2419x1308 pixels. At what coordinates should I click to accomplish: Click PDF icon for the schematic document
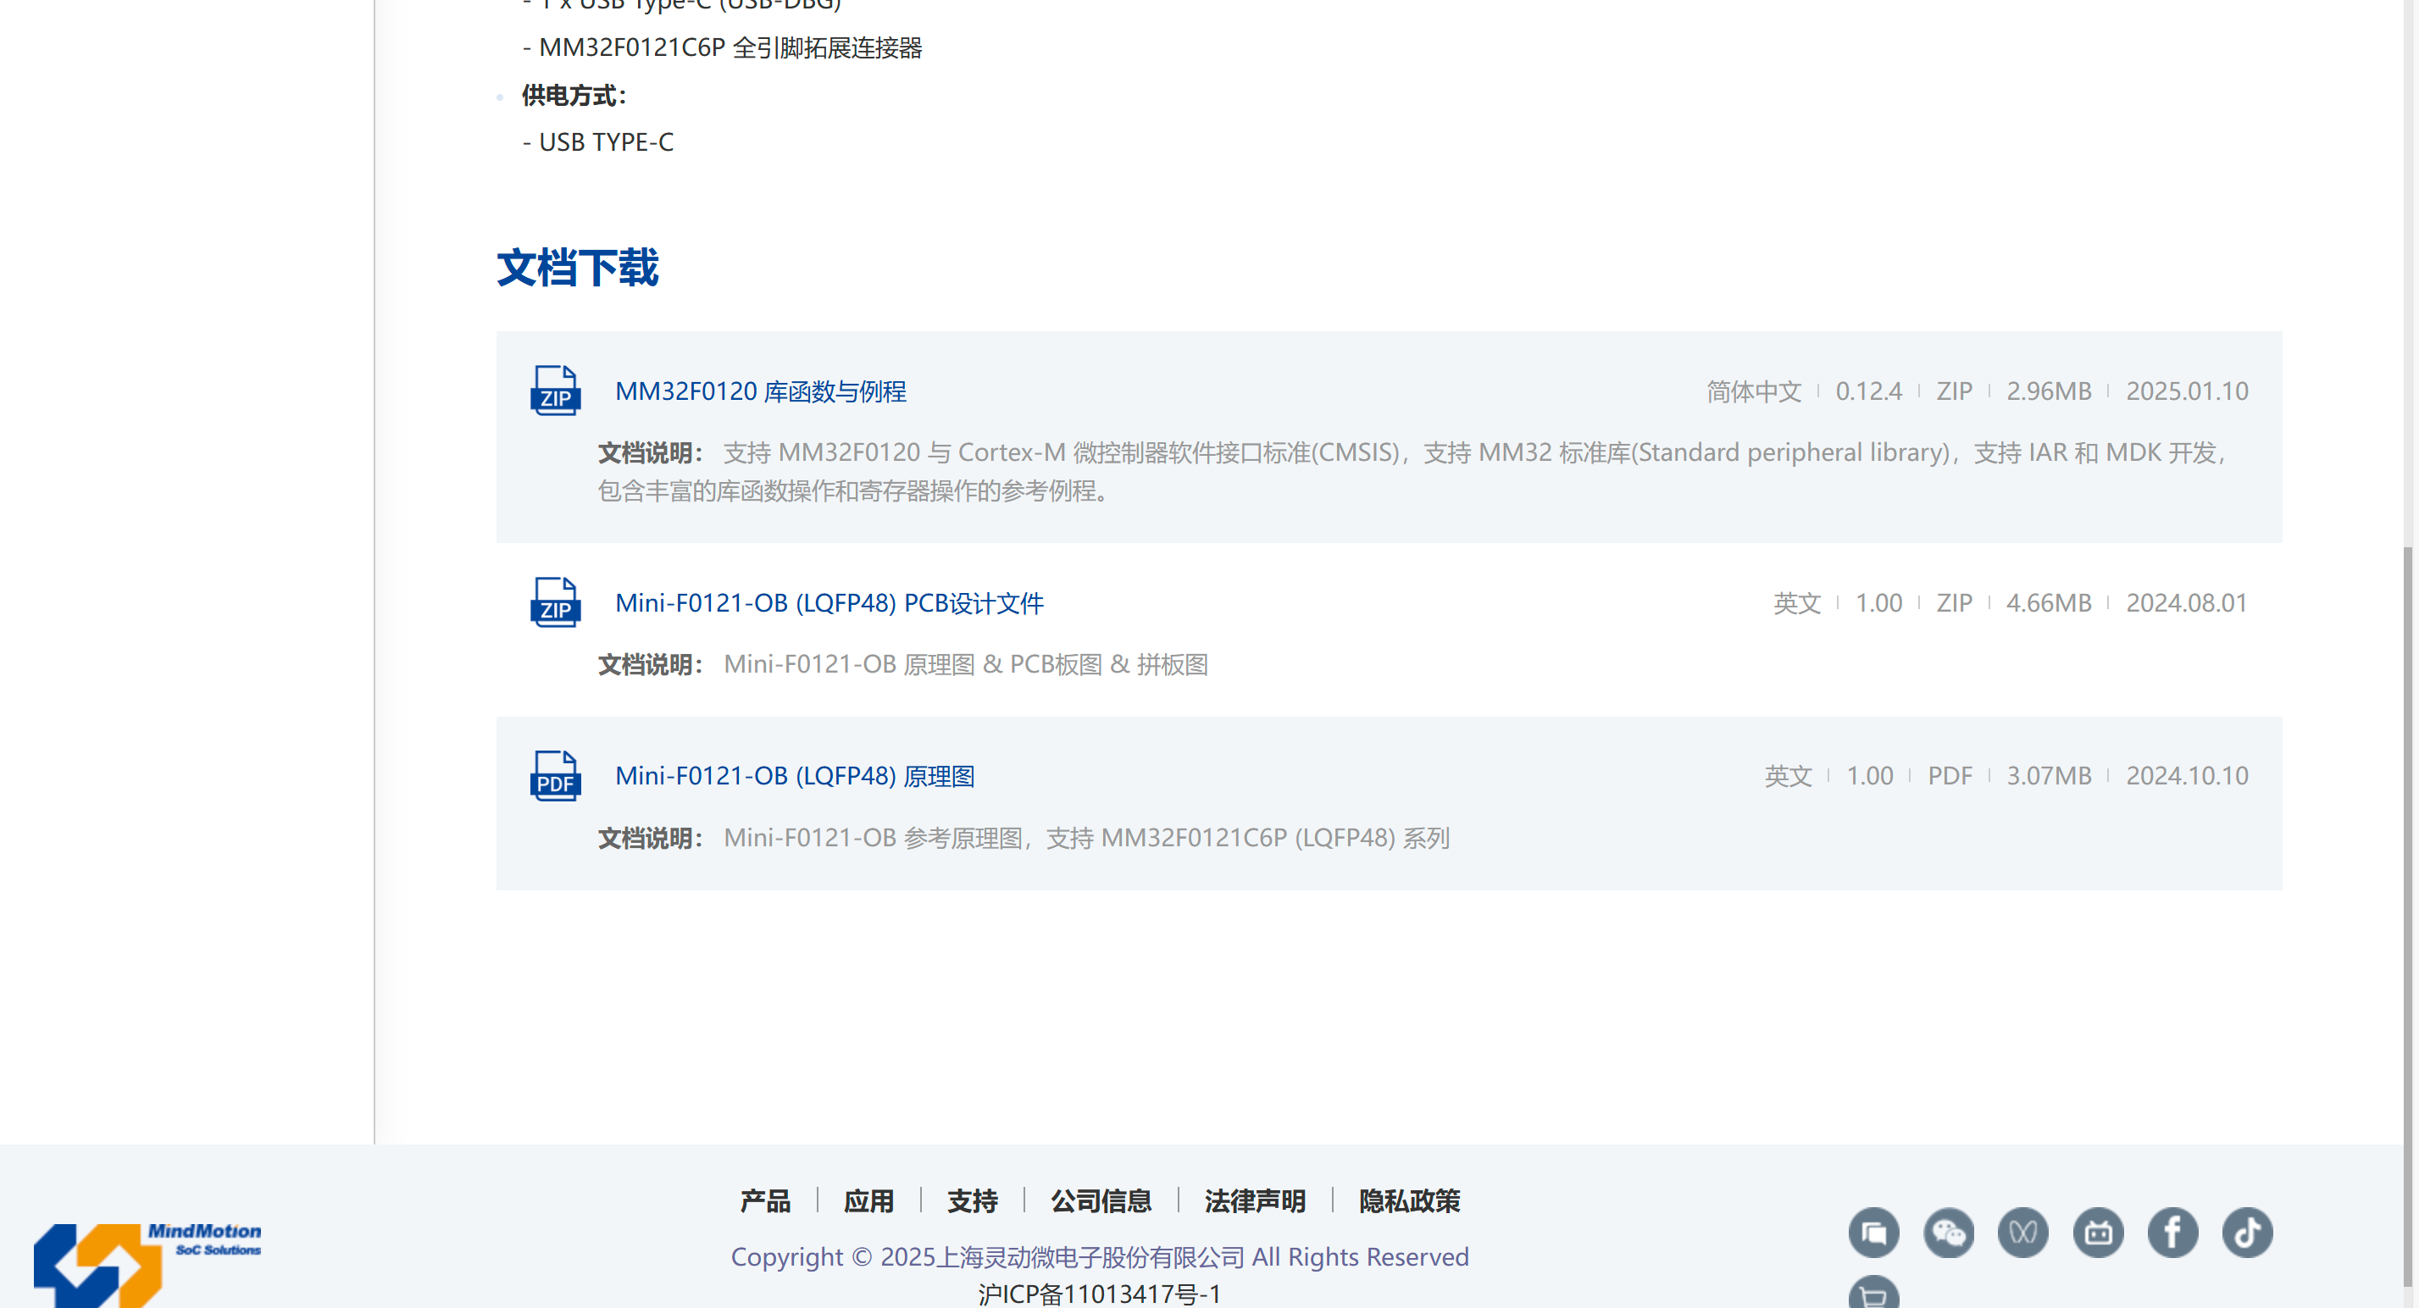pos(555,776)
